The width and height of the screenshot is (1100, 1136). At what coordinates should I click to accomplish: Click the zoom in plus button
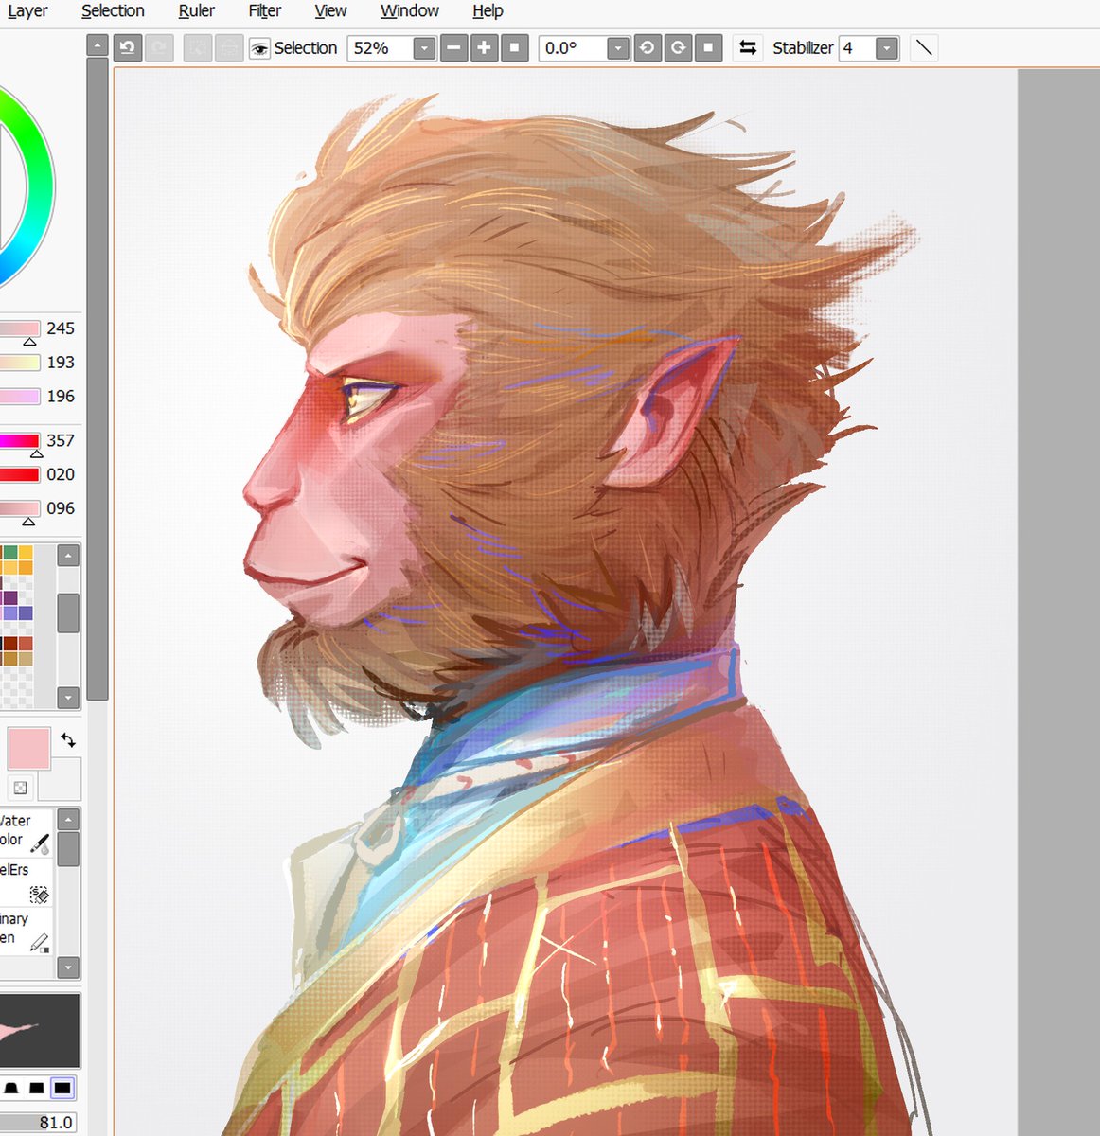[484, 47]
